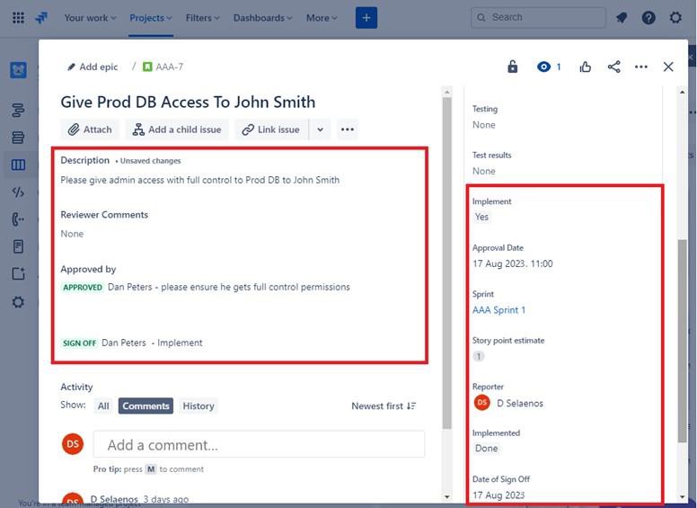Screen dimensions: 697x508
Task: Click the details panel vertical scrollbar thumb
Action: pos(683,341)
